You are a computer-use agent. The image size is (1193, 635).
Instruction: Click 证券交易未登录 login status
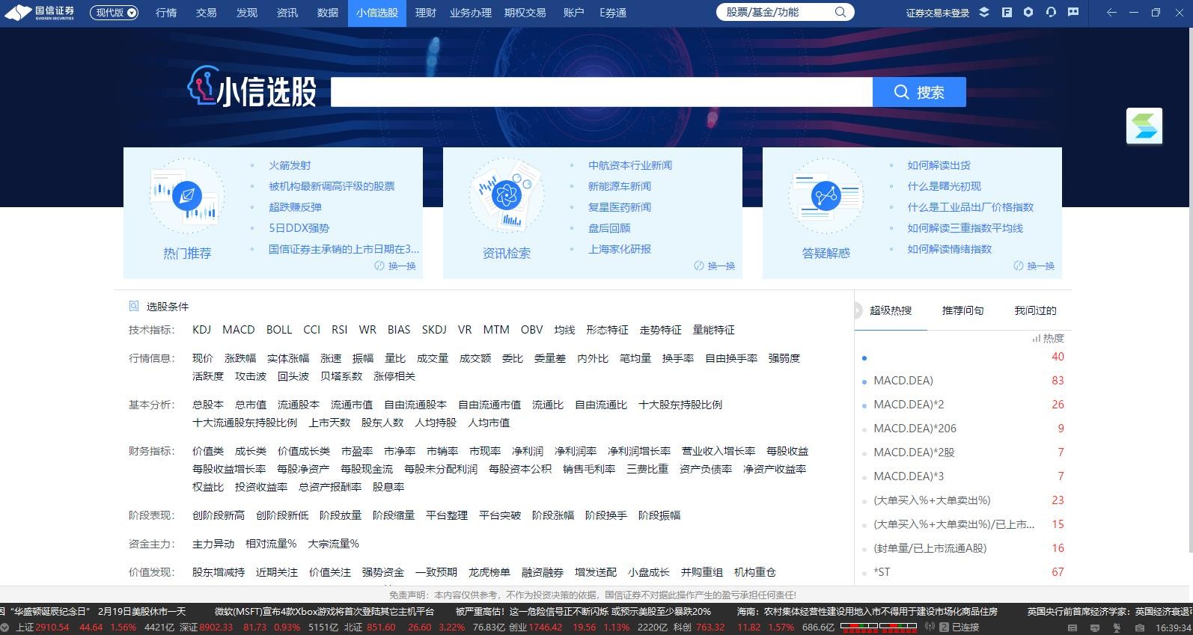tap(937, 13)
